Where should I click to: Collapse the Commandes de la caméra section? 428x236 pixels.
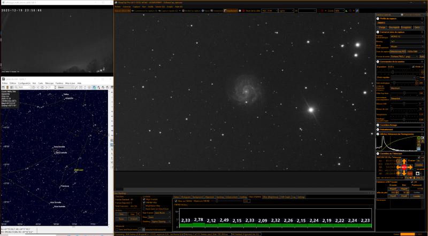coord(378,61)
